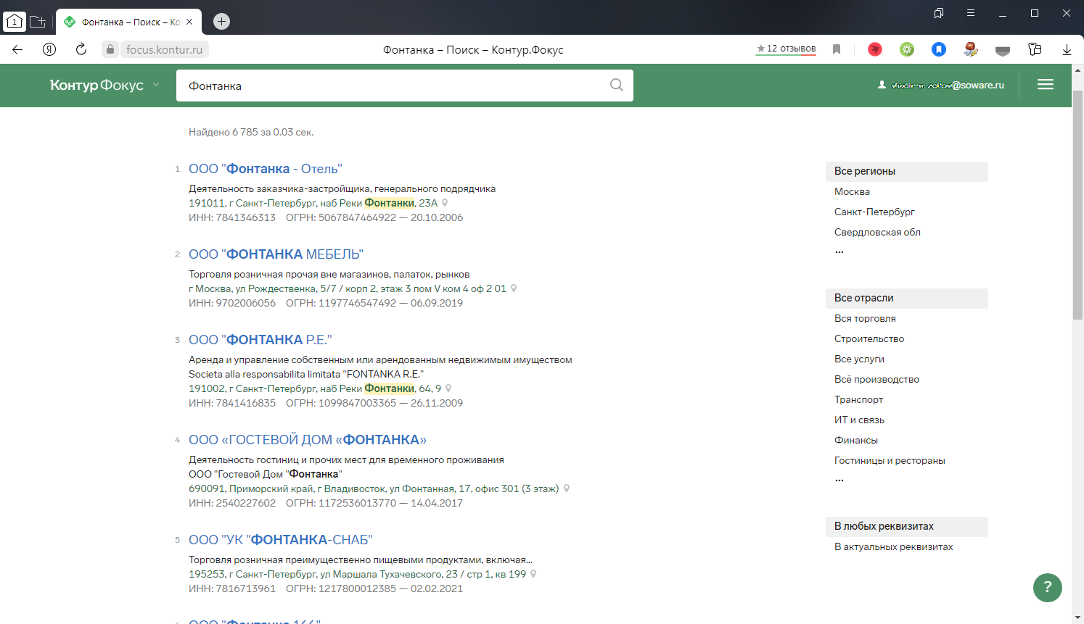Click the new tab group icon
The height and width of the screenshot is (624, 1084).
coord(38,22)
